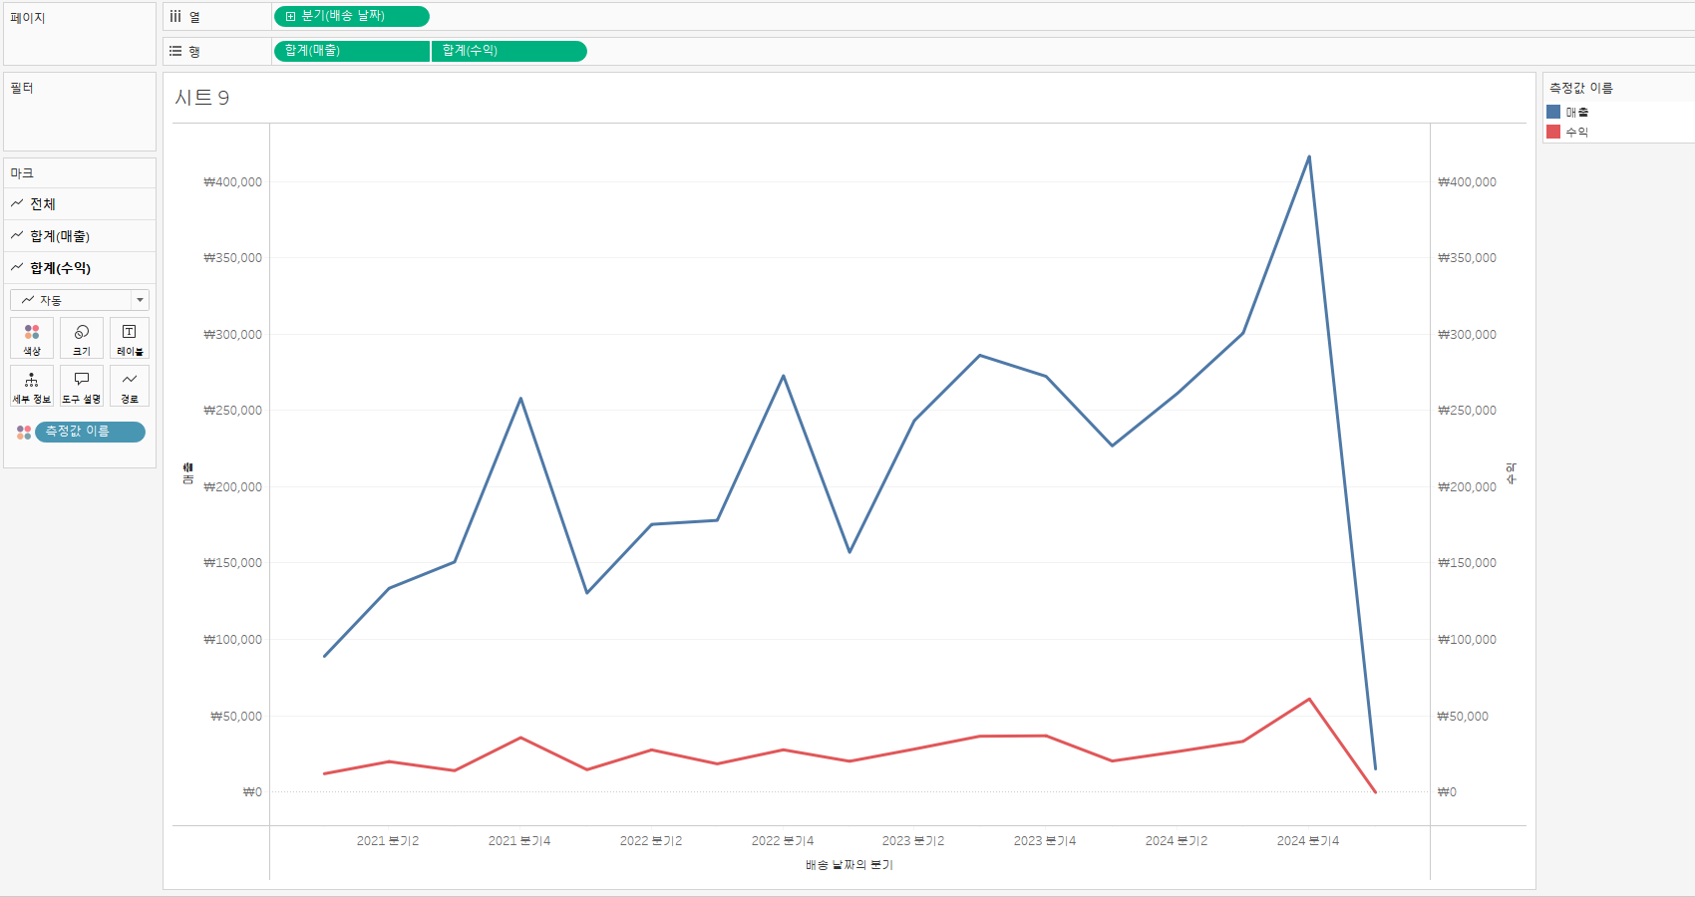The height and width of the screenshot is (897, 1695).
Task: Select the 매출 label in the legend
Action: [1577, 112]
